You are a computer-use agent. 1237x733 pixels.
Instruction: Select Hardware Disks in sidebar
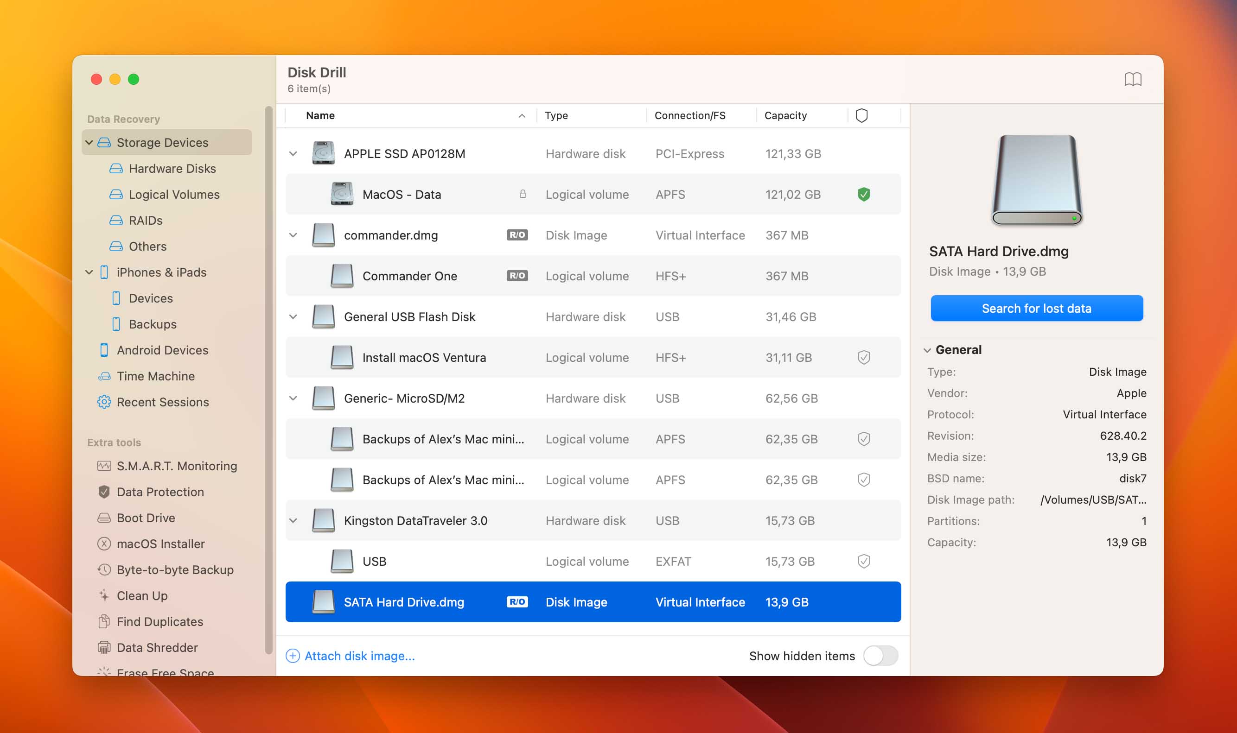point(162,169)
